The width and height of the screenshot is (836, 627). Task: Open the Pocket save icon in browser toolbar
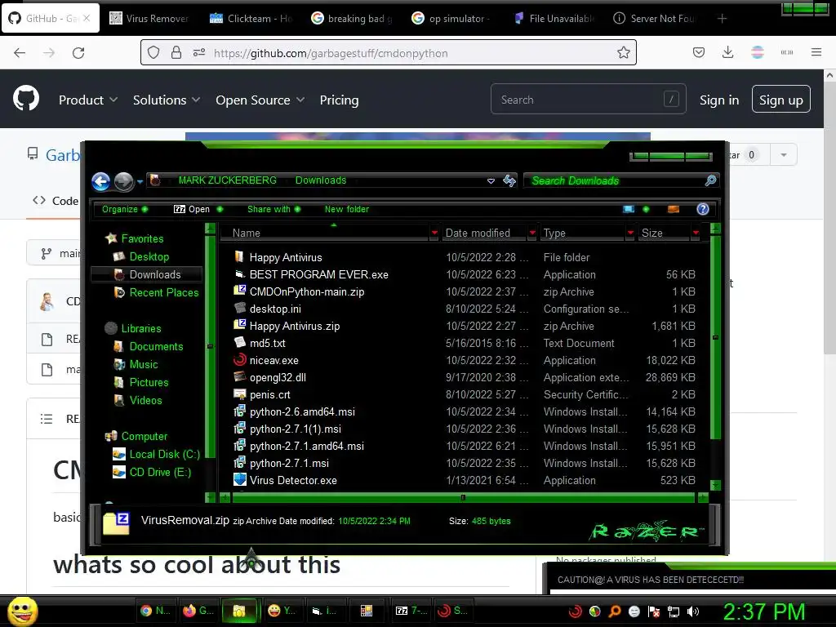[699, 52]
